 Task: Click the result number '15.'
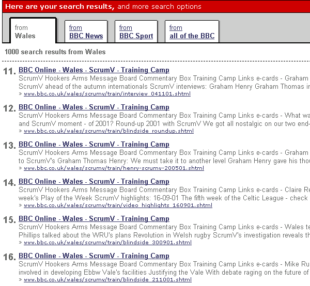tap(9, 219)
